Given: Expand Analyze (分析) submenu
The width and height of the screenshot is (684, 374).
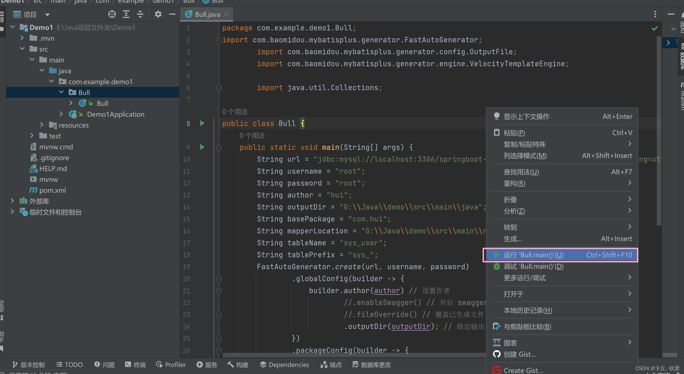Looking at the screenshot, I should click(x=562, y=211).
